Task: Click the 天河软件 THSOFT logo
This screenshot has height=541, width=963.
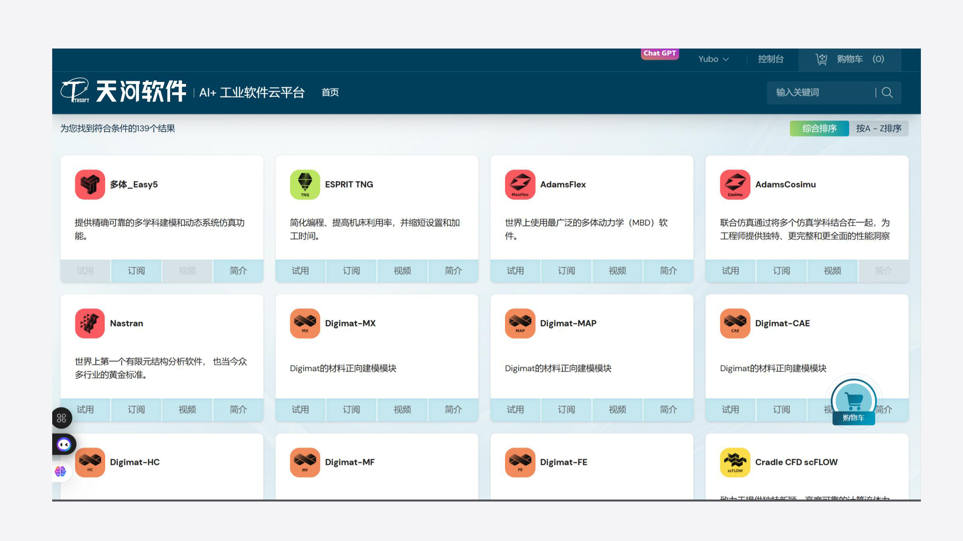Action: (123, 91)
